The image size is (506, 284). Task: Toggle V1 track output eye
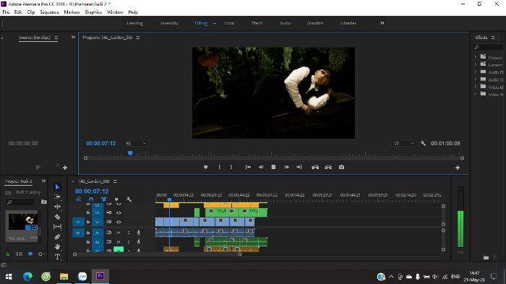119,222
